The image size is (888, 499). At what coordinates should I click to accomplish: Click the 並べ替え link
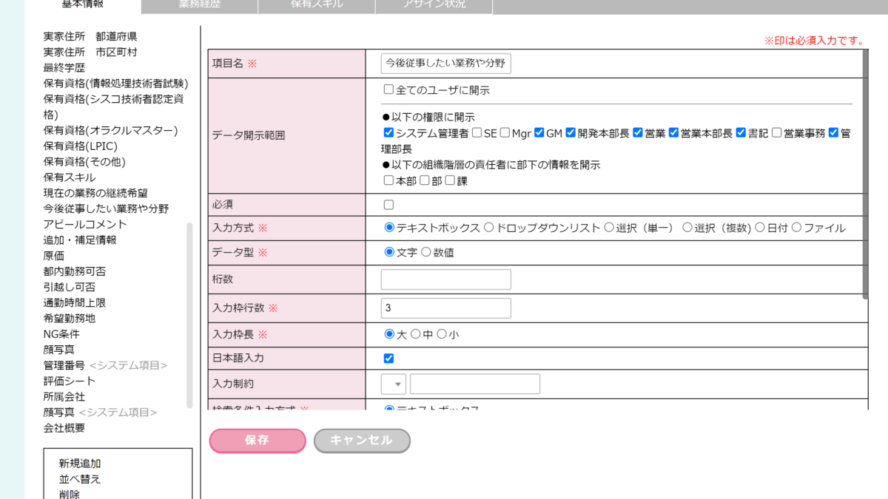[x=80, y=479]
